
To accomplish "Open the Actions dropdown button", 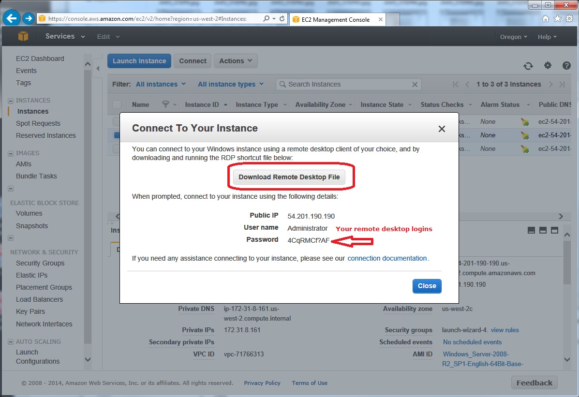I will pyautogui.click(x=236, y=61).
